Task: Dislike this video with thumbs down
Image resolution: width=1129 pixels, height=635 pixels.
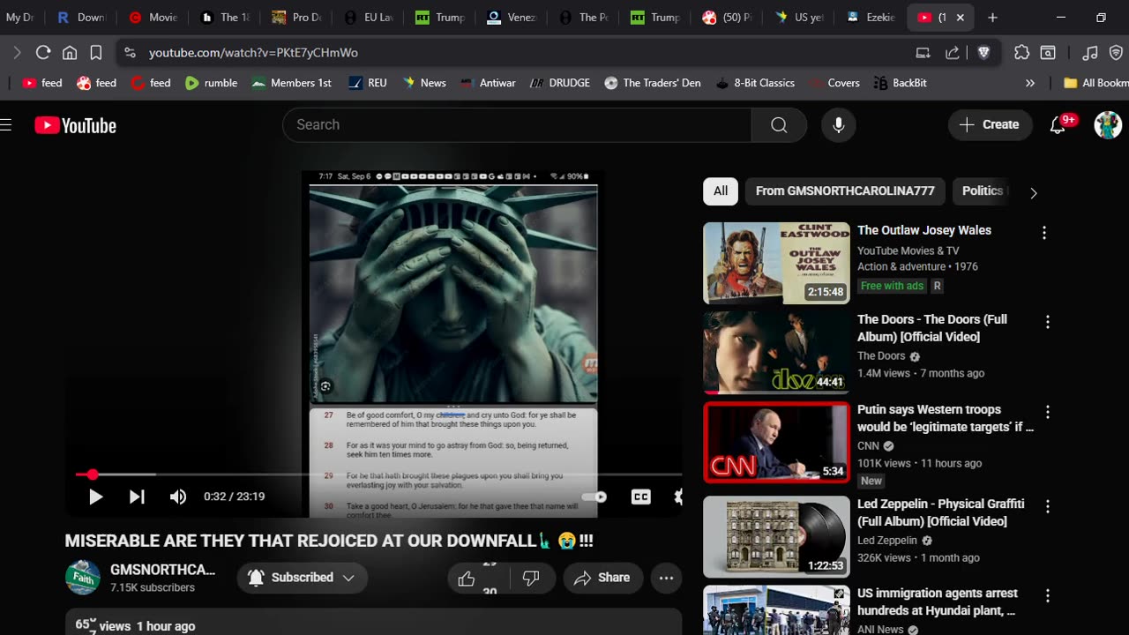Action: point(531,578)
